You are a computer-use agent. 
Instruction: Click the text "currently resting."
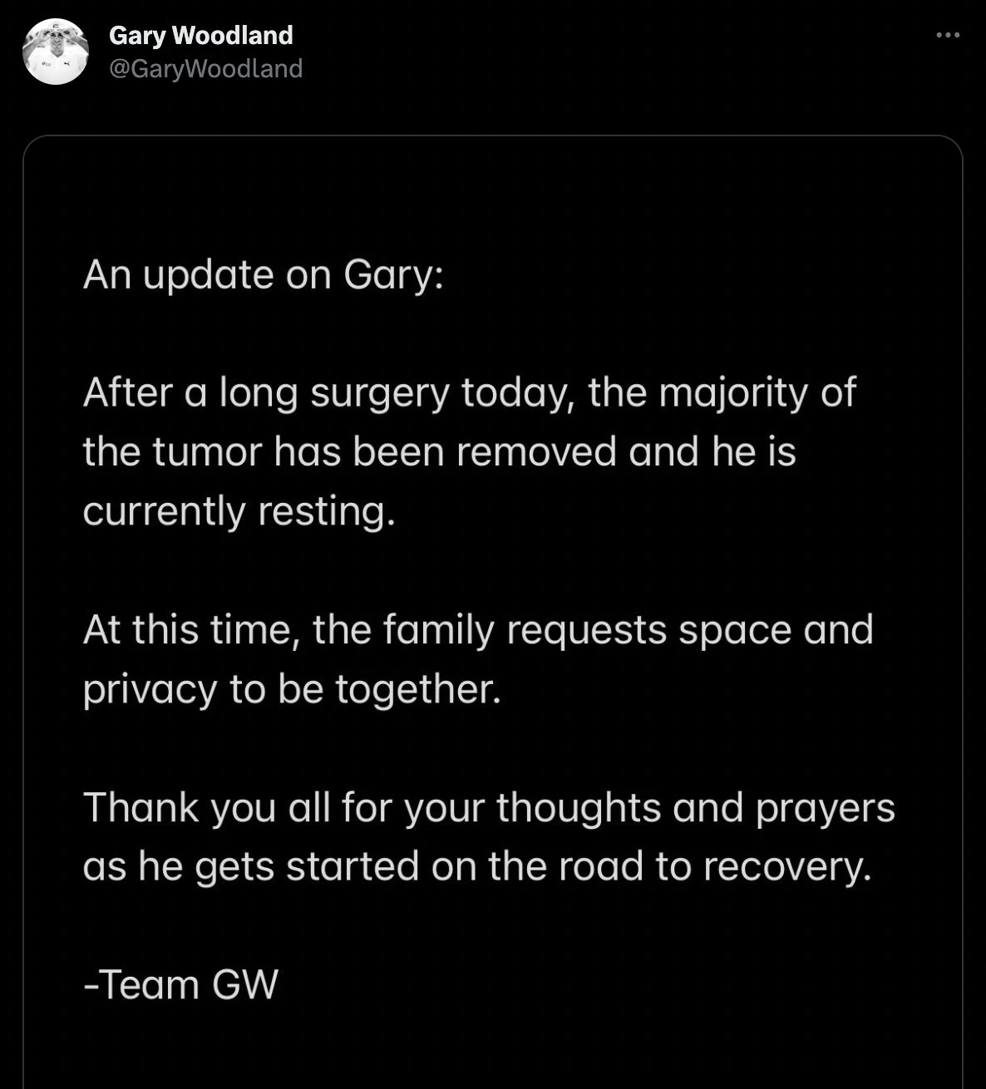pos(239,510)
